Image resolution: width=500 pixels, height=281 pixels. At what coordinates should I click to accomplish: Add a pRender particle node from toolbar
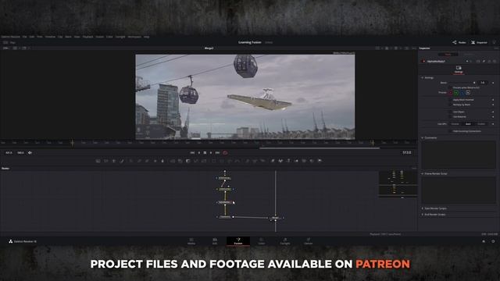262,161
